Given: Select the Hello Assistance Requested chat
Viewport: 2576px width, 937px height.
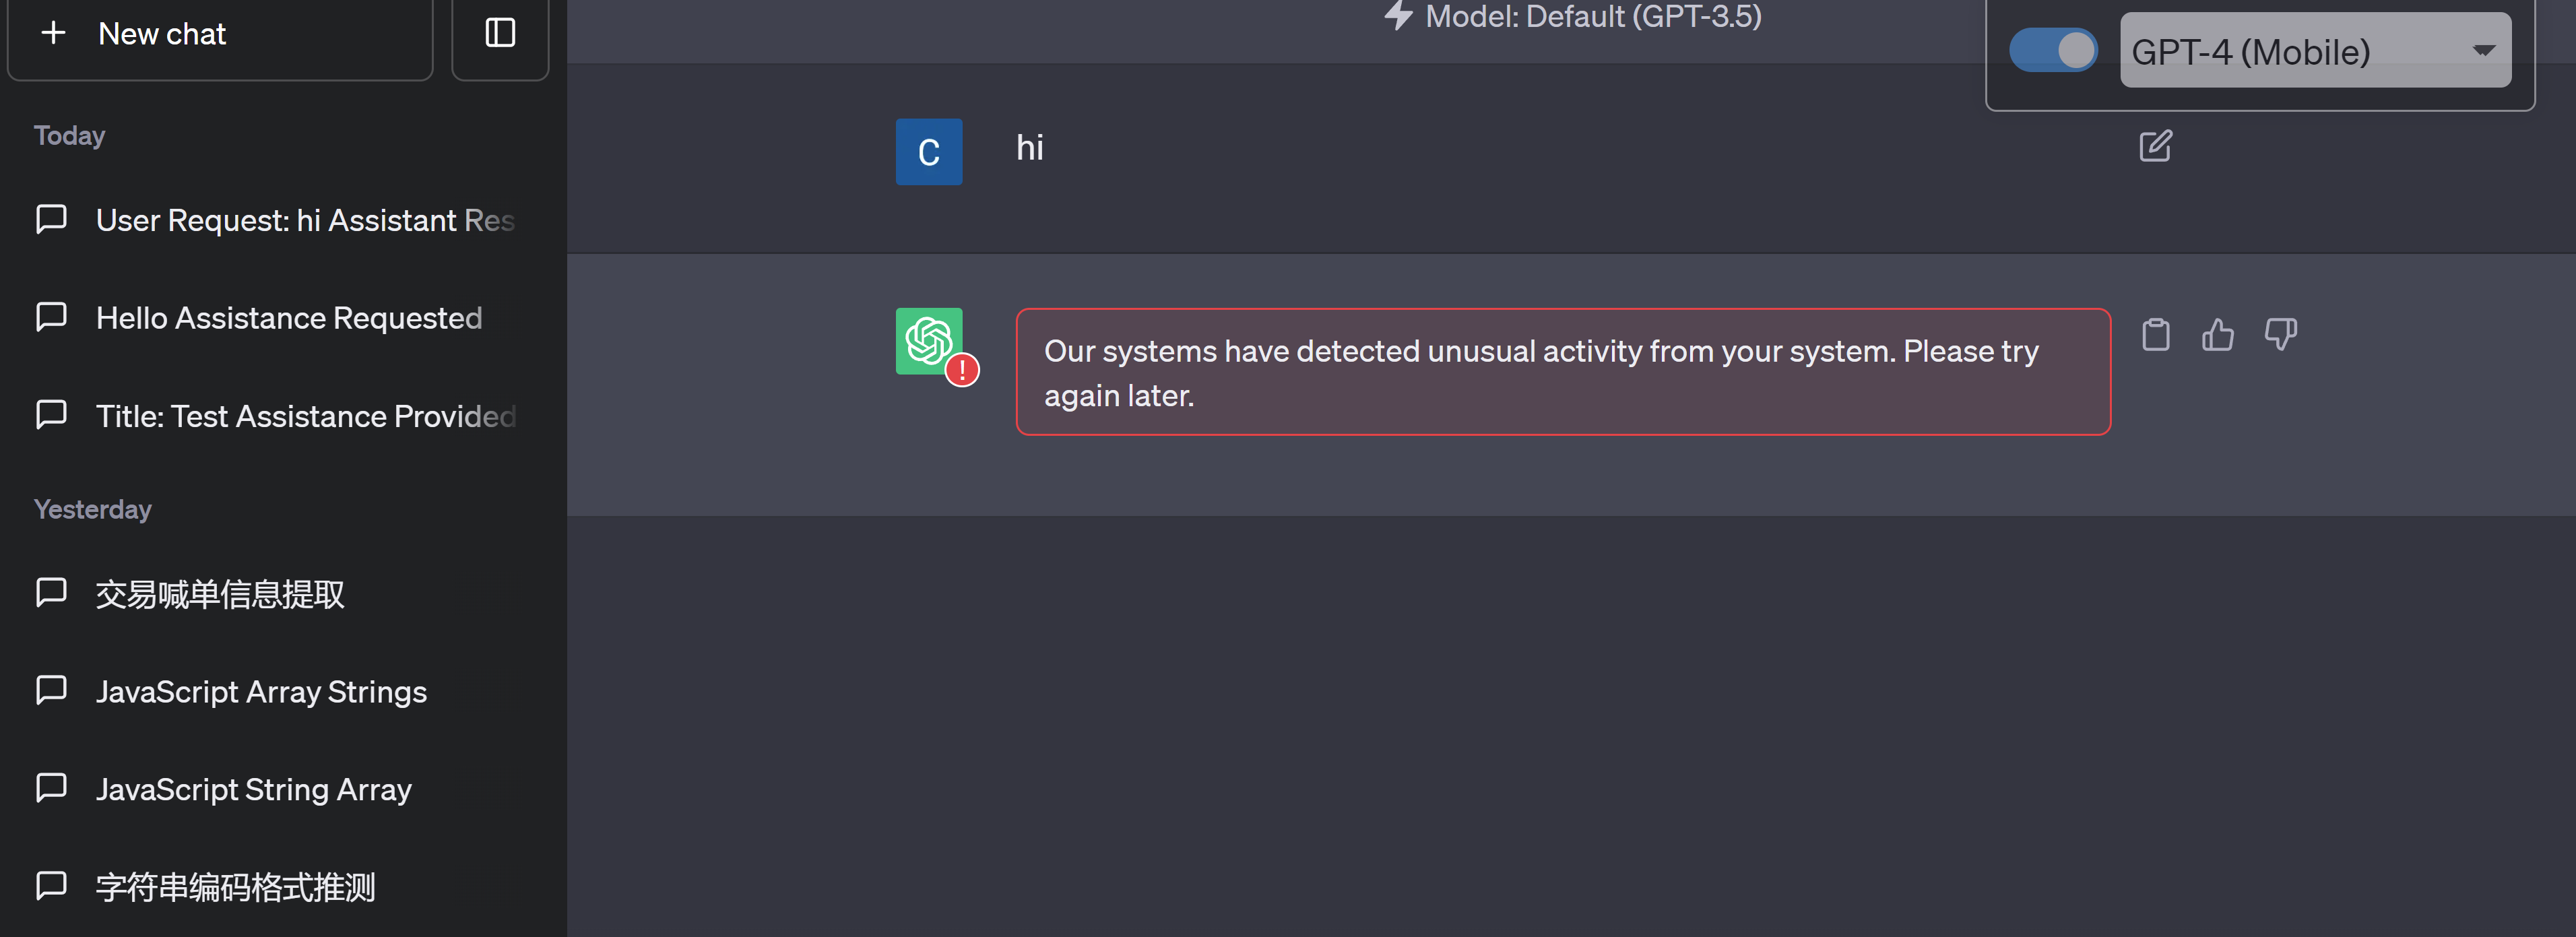Looking at the screenshot, I should [288, 317].
